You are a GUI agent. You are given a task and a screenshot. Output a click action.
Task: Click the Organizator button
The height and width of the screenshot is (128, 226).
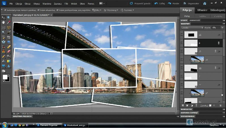pyautogui.click(x=191, y=4)
